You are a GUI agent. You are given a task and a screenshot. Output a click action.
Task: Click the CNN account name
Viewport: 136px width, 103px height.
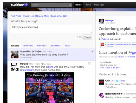pos(108,81)
